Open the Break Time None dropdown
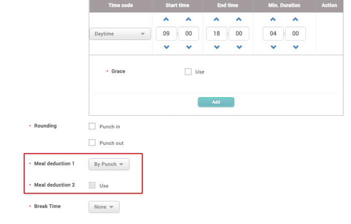 (104, 206)
